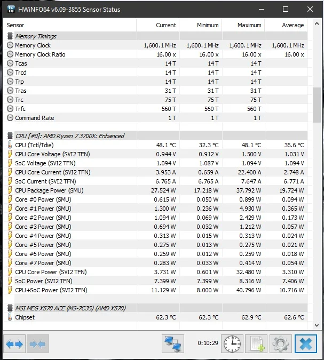Click the collapse columns arrows button

38,343
